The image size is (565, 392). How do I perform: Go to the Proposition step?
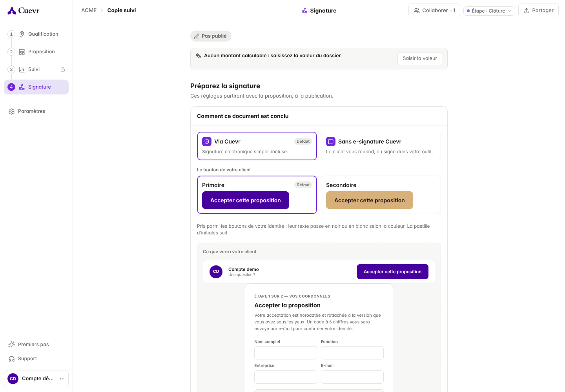point(36,52)
